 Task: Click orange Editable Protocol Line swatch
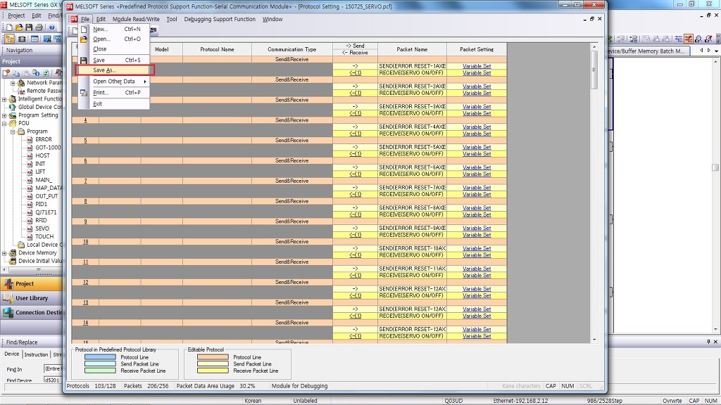point(213,356)
